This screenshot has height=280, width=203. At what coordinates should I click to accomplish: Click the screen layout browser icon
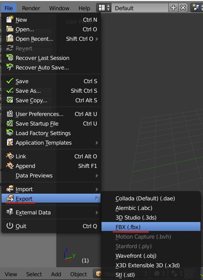[x=101, y=7]
